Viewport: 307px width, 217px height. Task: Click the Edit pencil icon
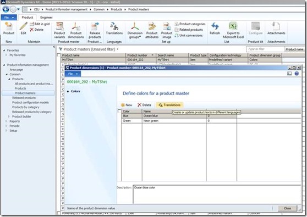(x=23, y=29)
